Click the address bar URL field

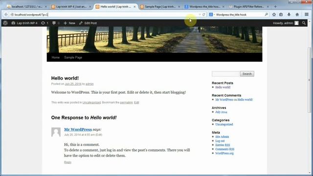[x=104, y=15]
